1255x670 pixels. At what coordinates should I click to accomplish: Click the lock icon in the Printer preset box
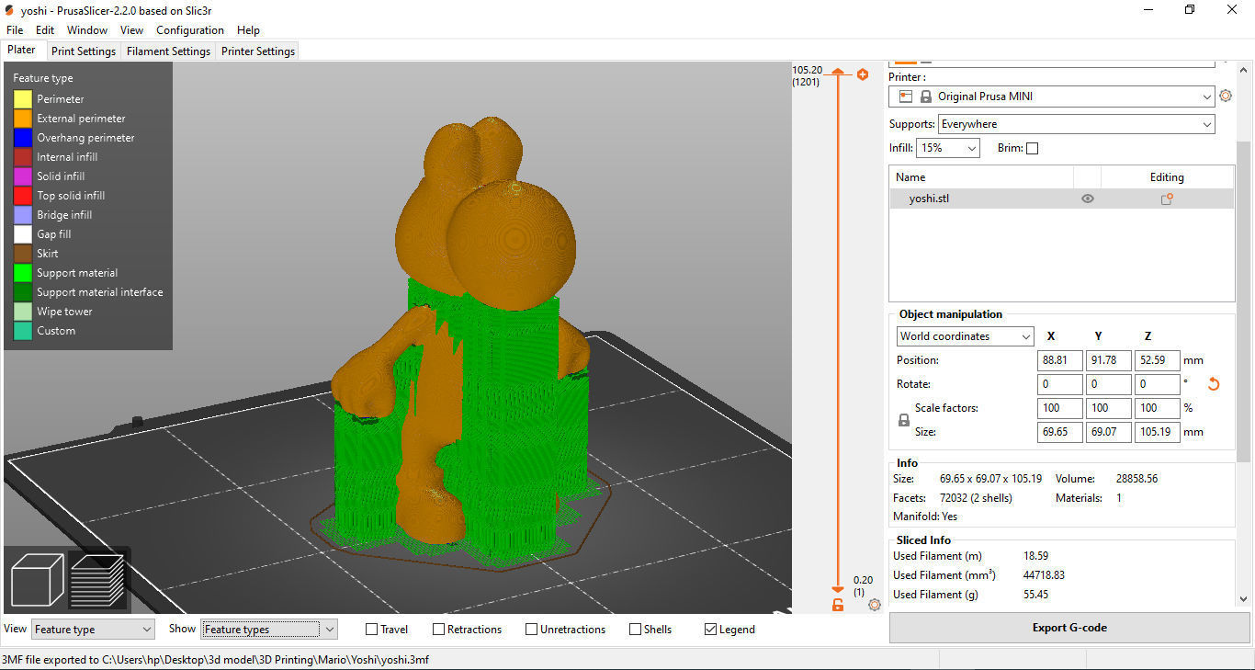click(925, 97)
